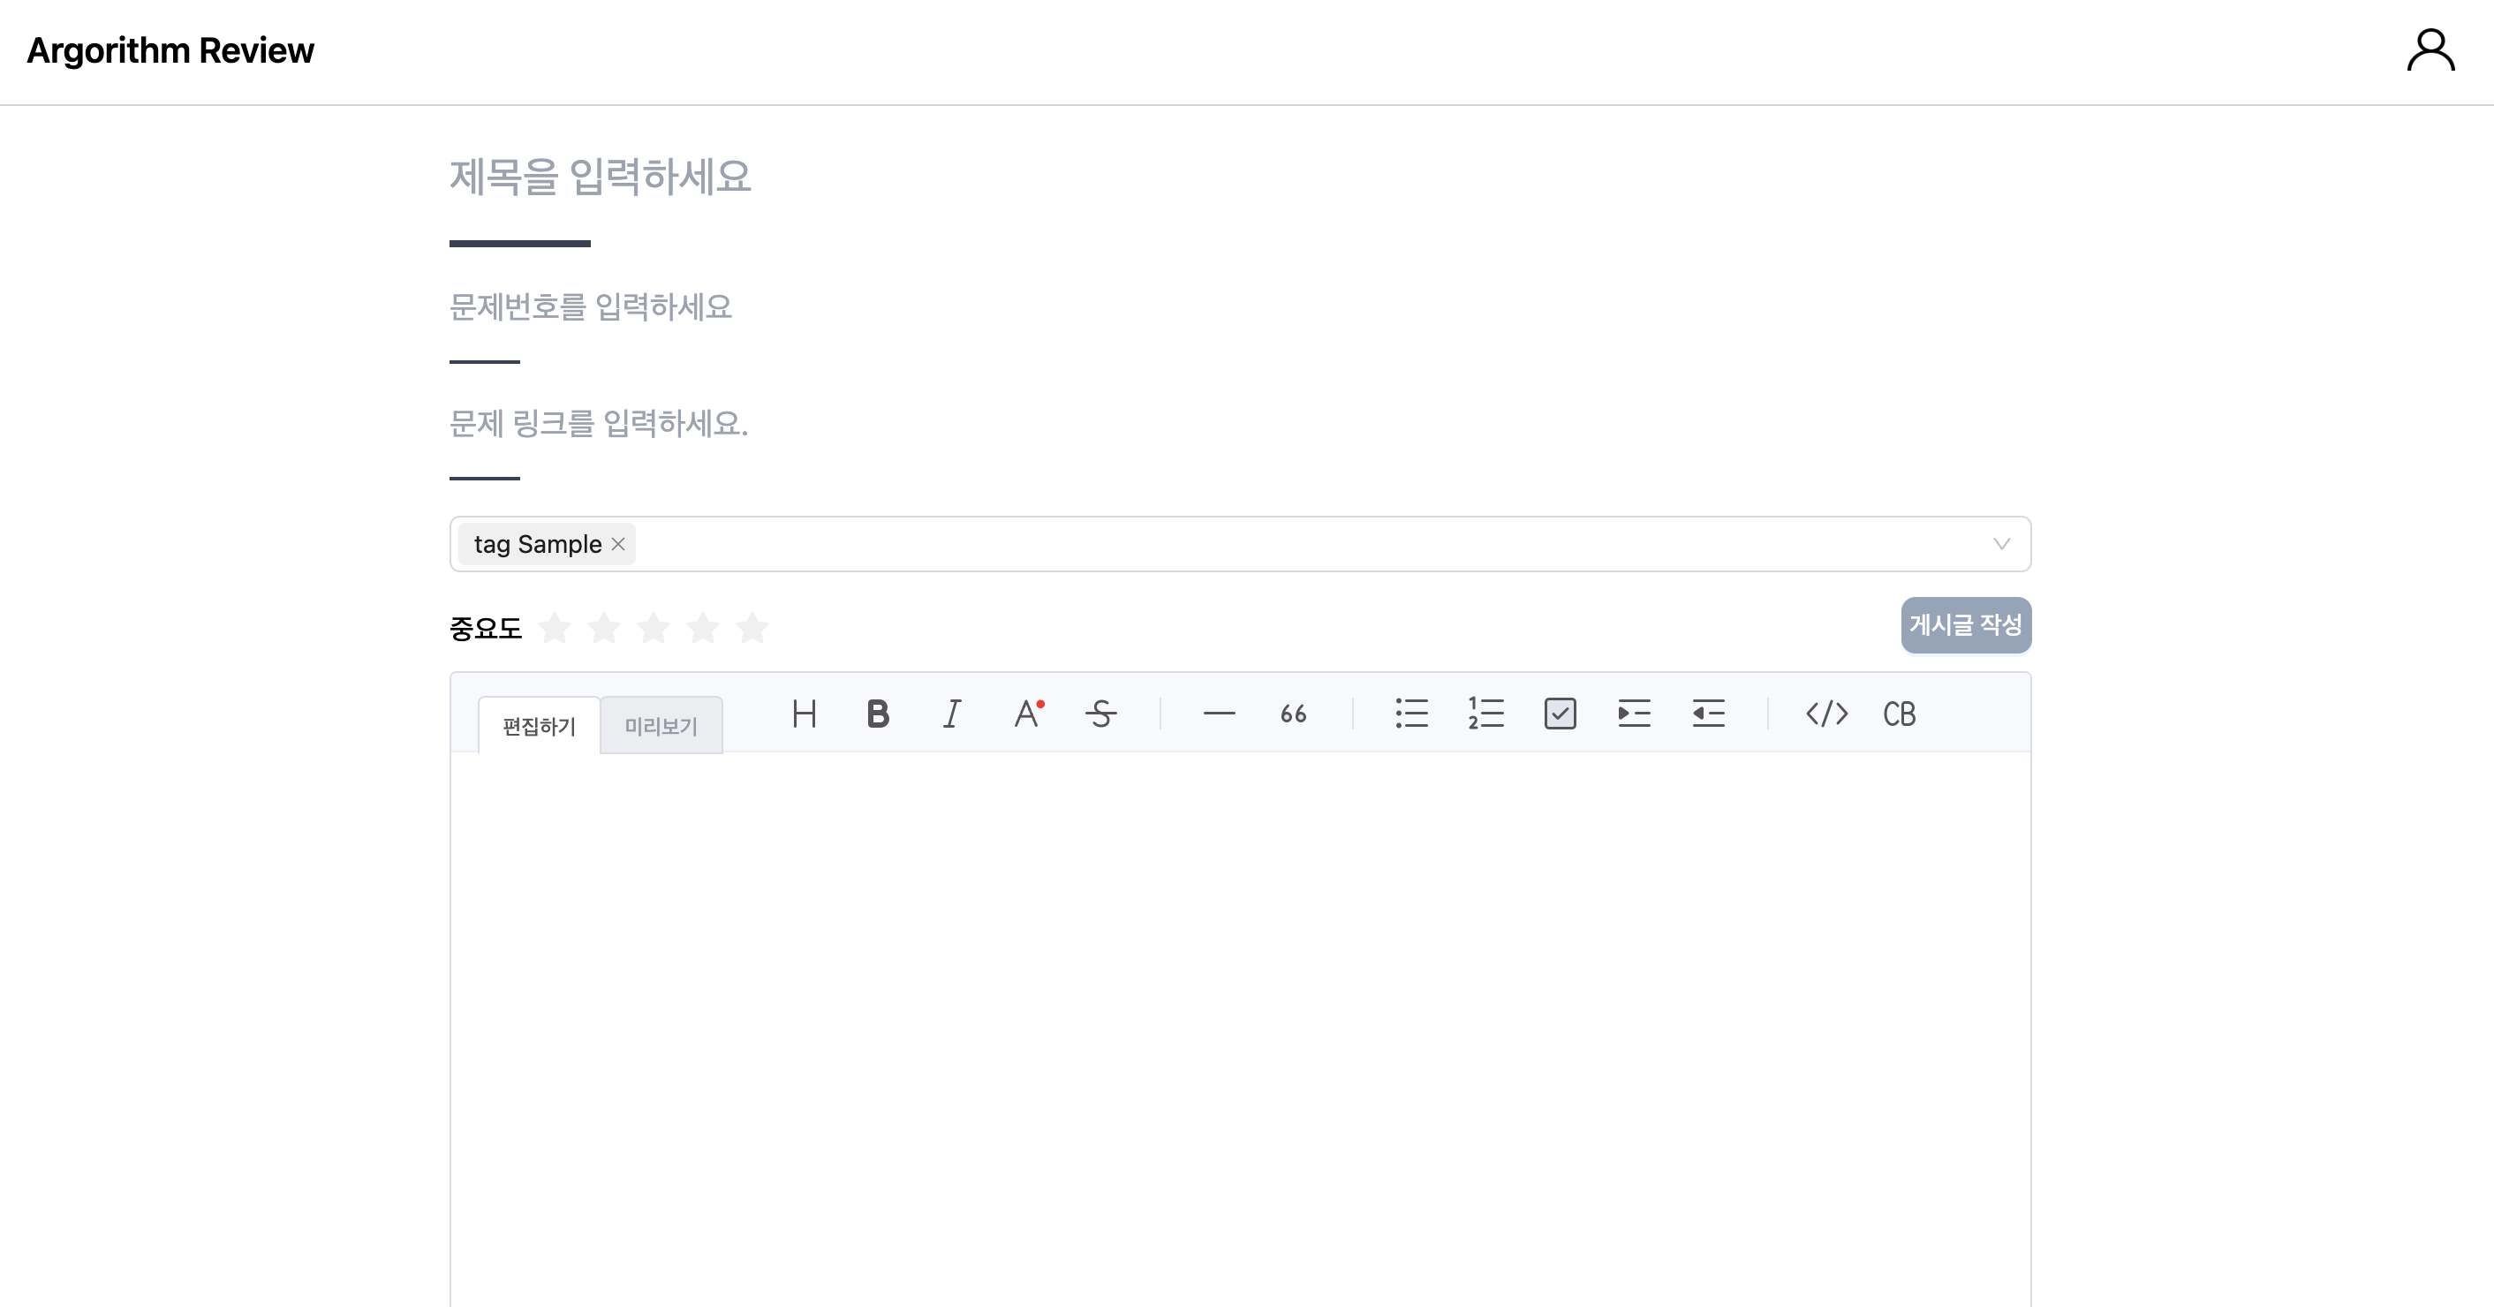Insert a horizontal line
The image size is (2494, 1307).
[x=1219, y=714]
